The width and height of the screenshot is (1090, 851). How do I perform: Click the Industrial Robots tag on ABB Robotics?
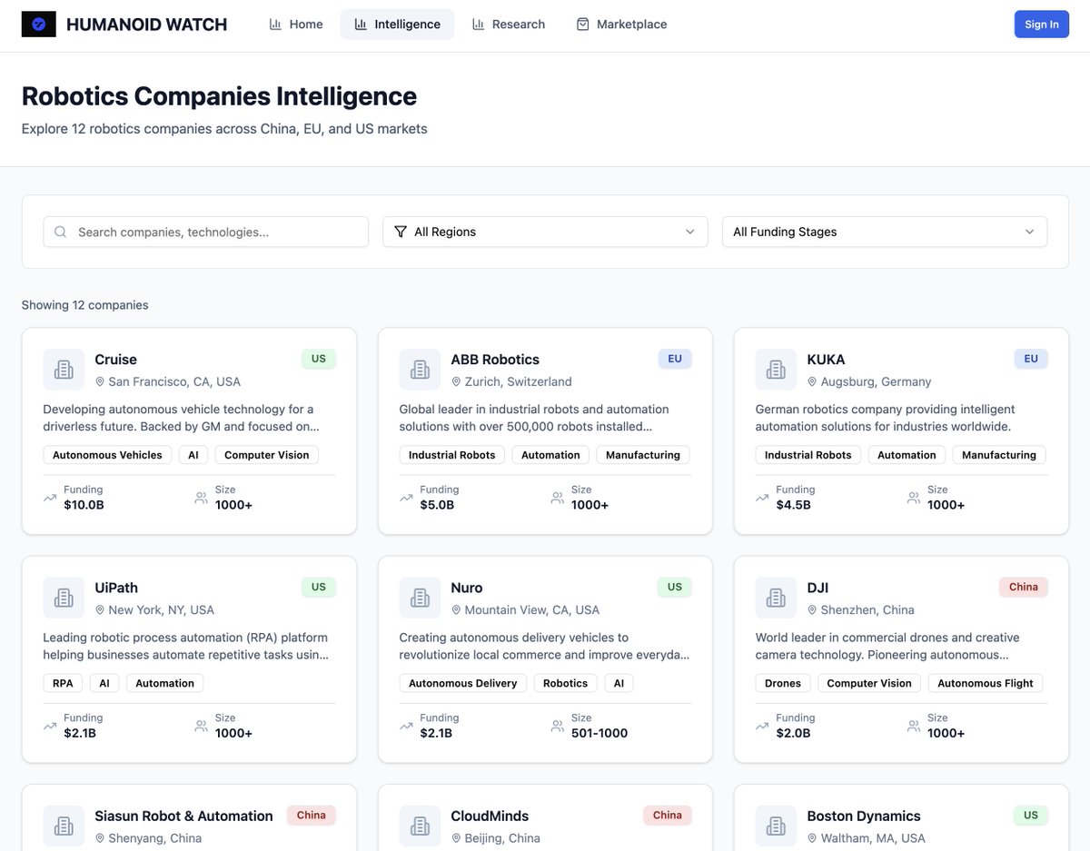click(452, 455)
